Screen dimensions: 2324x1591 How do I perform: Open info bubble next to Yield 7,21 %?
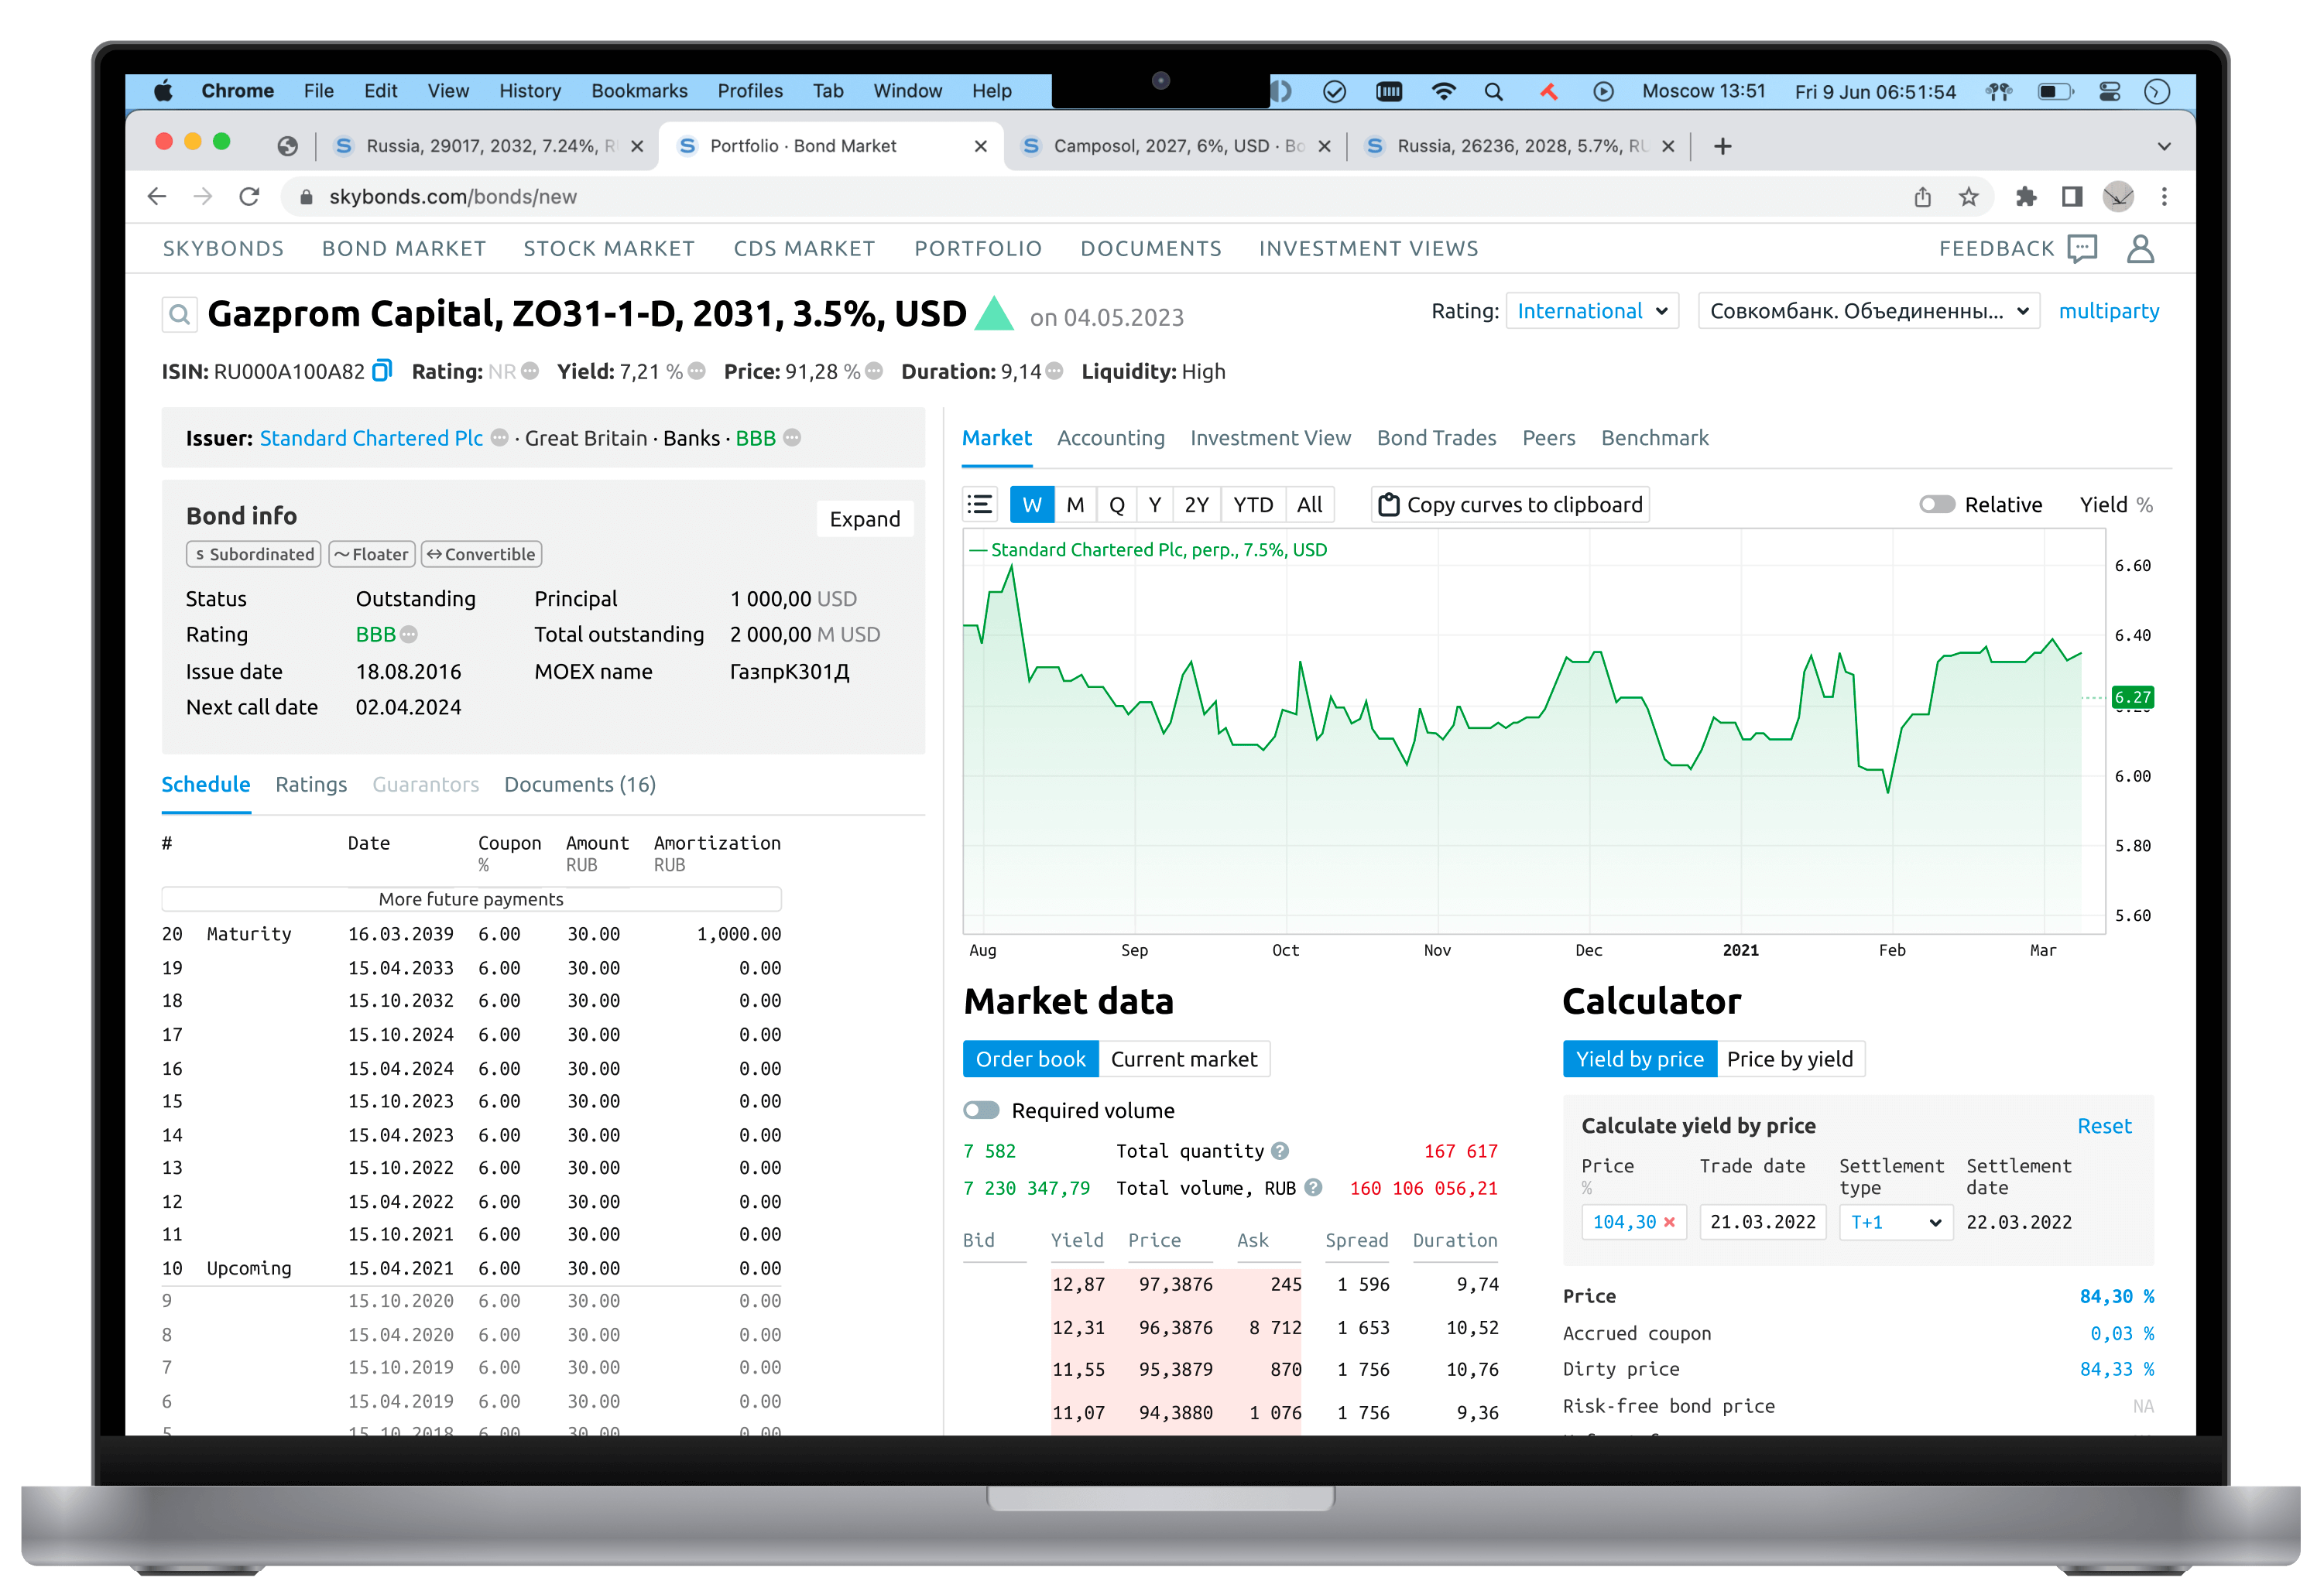pyautogui.click(x=697, y=371)
